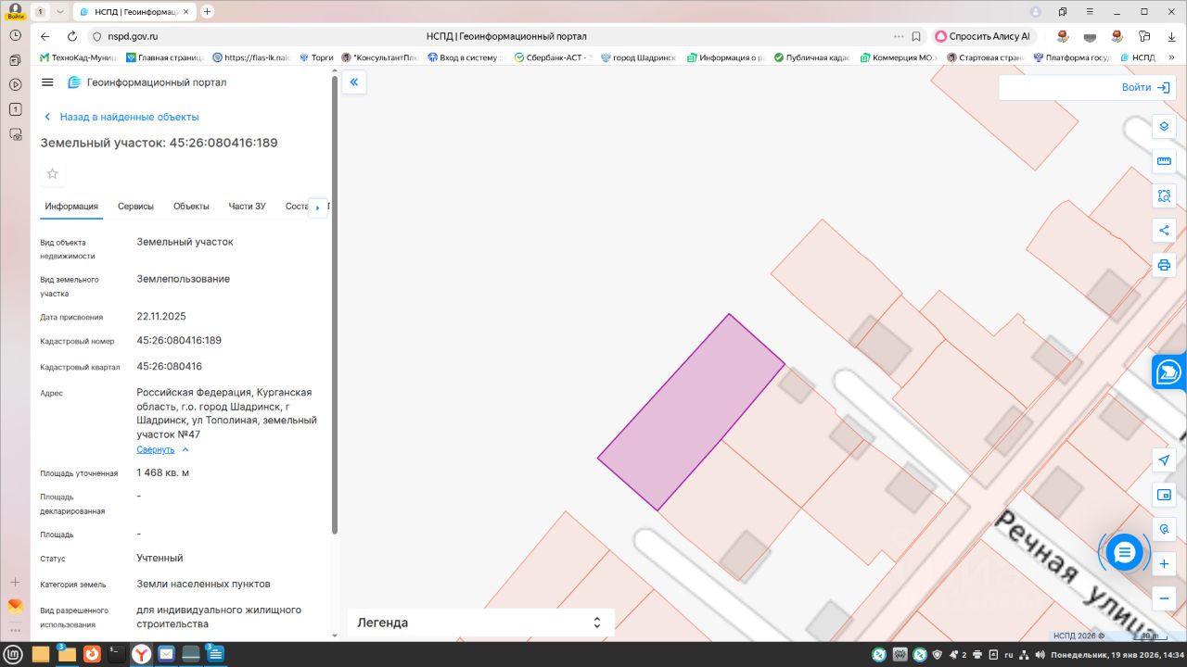
Task: Collapse the left information panel
Action: (353, 82)
